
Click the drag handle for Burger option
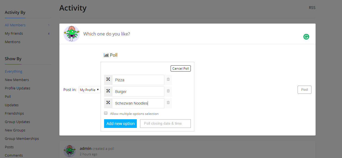click(x=108, y=91)
